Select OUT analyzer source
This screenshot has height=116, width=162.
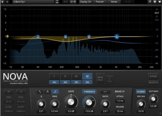tap(157, 13)
